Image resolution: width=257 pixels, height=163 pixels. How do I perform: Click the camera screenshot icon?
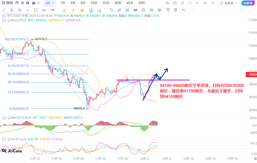(175, 3)
